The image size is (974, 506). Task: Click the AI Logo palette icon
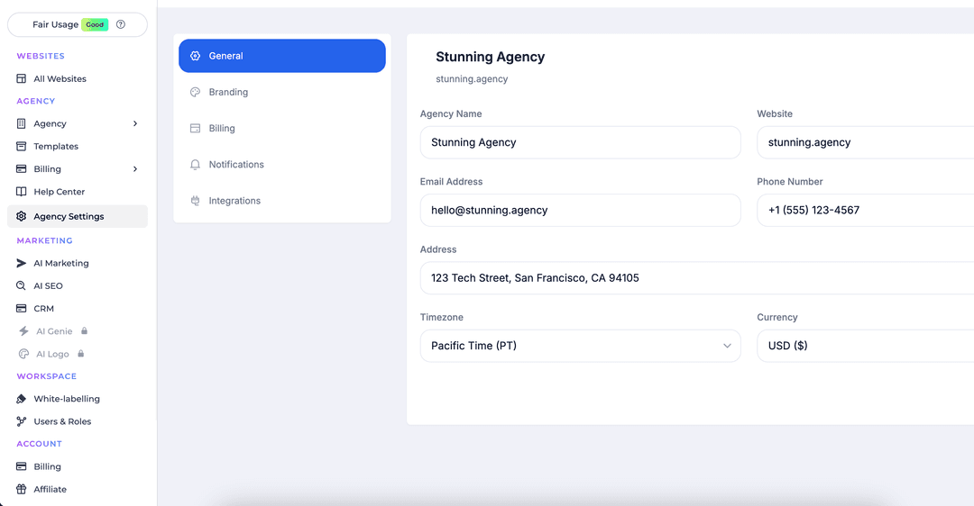click(23, 354)
